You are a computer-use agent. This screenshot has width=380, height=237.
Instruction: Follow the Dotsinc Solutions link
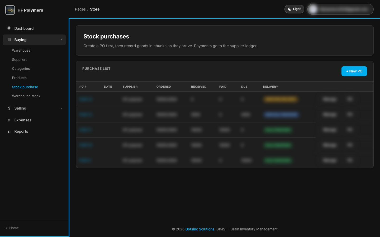click(200, 229)
